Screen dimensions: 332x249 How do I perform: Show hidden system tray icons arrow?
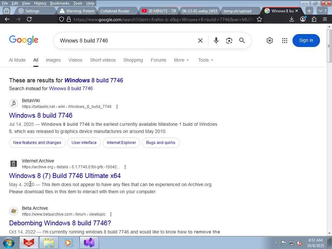coord(276,243)
